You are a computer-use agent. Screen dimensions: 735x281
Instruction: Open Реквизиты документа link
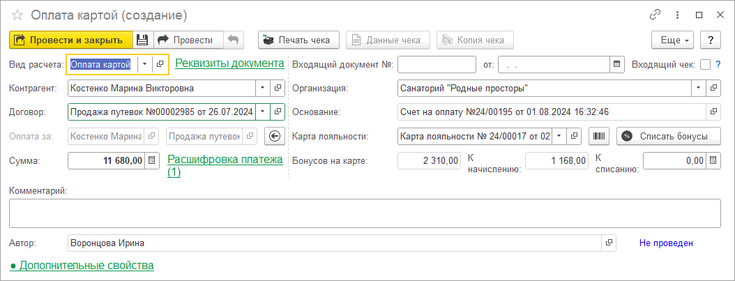(229, 63)
